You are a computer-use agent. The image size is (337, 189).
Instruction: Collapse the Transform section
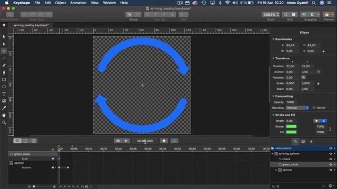[273, 58]
